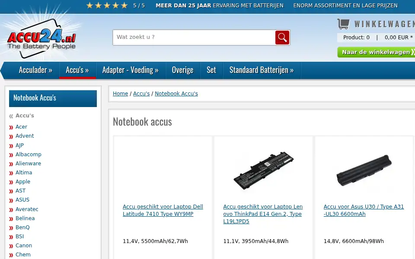Click 'Naar de winkelwagen' green button
Image resolution: width=415 pixels, height=259 pixels.
point(376,52)
